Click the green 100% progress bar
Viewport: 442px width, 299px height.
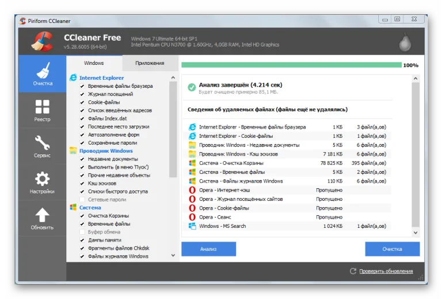[x=291, y=65]
